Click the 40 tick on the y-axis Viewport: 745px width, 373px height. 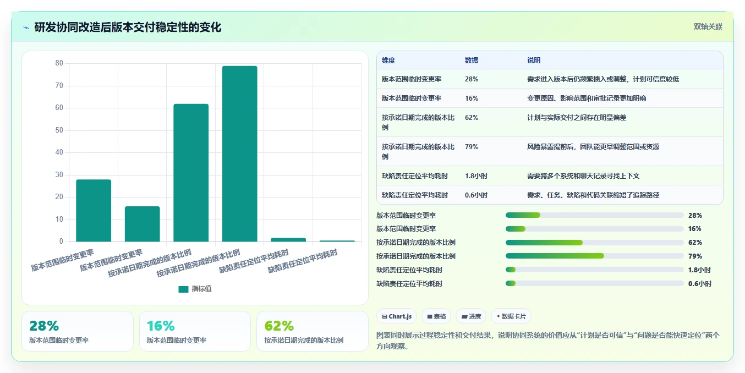tap(59, 152)
